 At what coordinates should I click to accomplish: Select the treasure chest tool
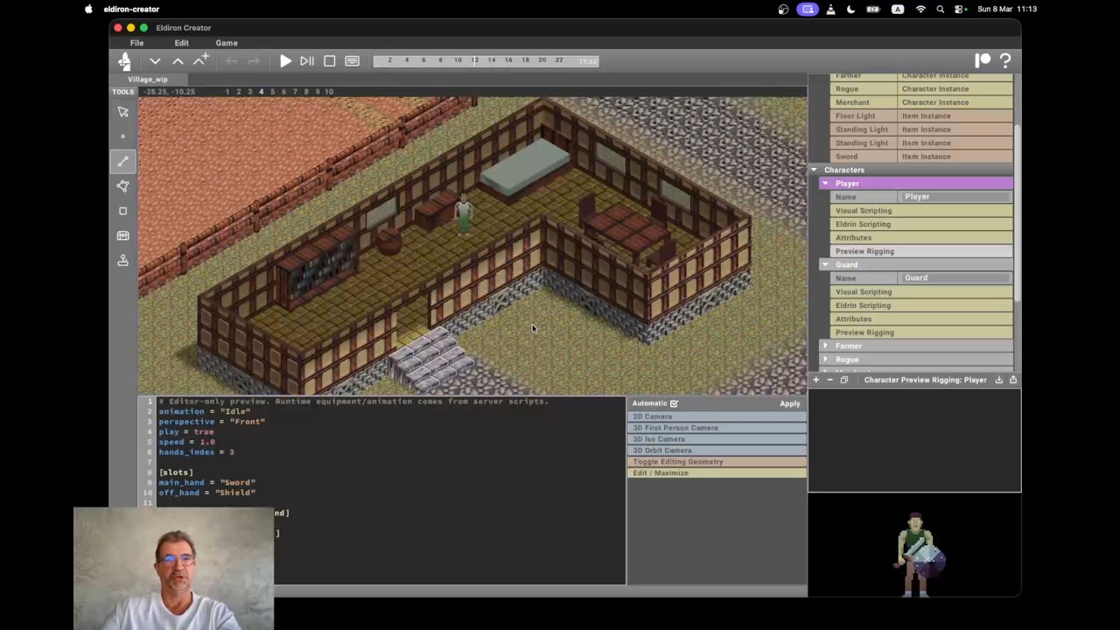[123, 235]
